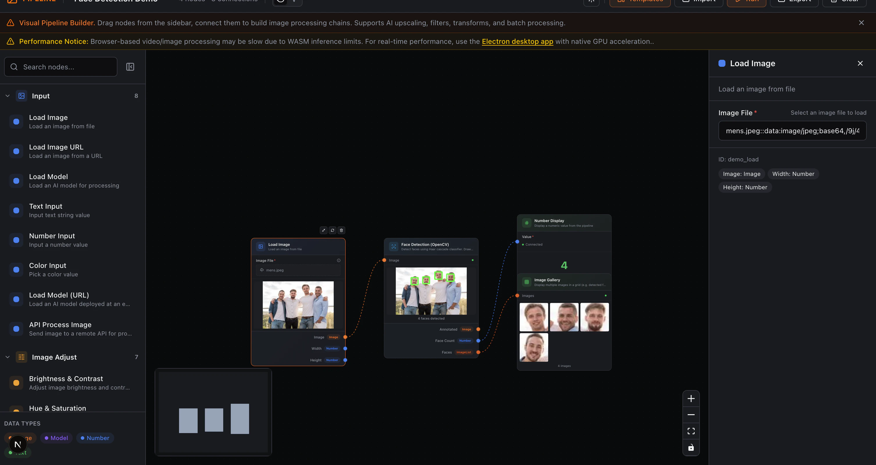Collapse the Image Adjust category
Image resolution: width=876 pixels, height=465 pixels.
tap(8, 357)
